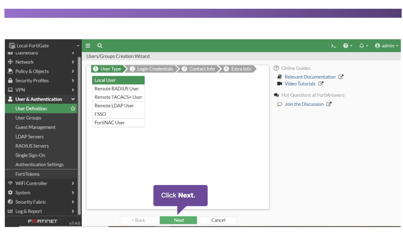Click the Next button
This screenshot has width=403, height=236.
[x=178, y=220]
